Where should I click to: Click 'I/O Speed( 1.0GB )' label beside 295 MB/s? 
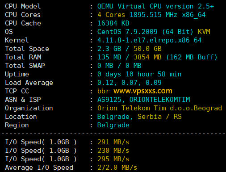tap(41, 159)
